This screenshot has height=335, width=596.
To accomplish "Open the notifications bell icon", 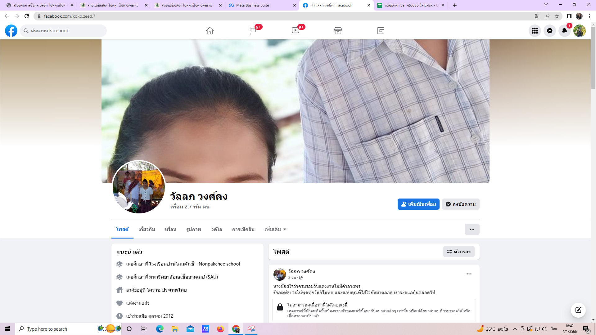I will click(x=565, y=31).
